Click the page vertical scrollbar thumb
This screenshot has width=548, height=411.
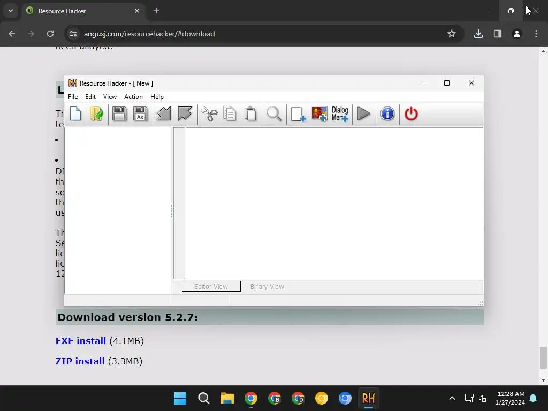(543, 357)
